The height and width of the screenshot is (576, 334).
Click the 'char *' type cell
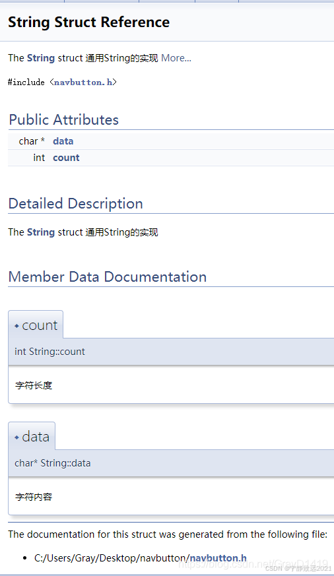pos(32,141)
